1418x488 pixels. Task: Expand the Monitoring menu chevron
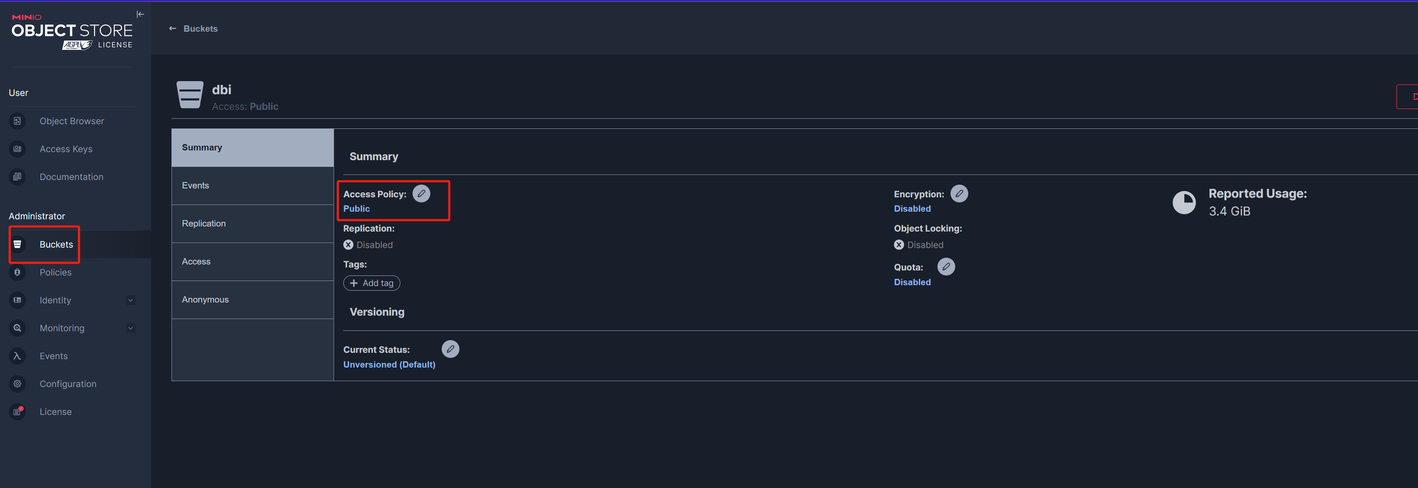click(x=130, y=328)
